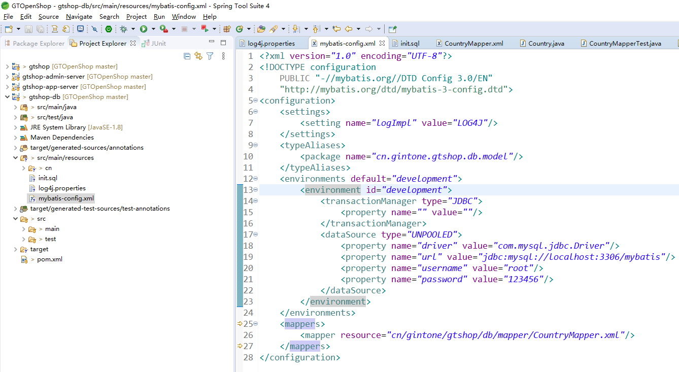Switch to the CountryMapper.xml editor tab

click(473, 44)
